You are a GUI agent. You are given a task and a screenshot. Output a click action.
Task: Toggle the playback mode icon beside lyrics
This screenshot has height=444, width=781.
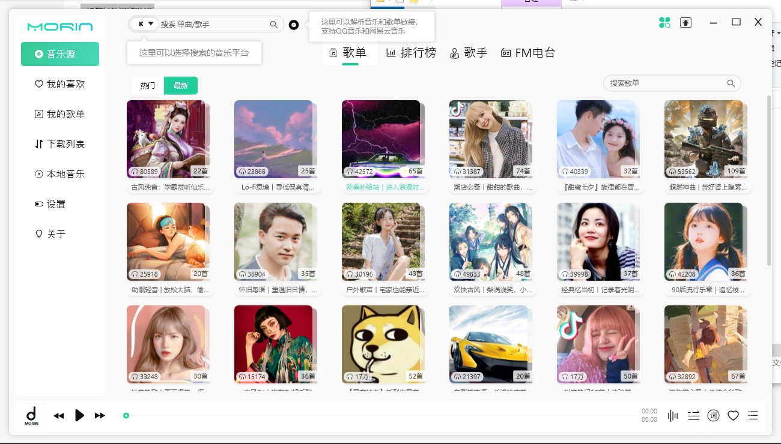693,415
